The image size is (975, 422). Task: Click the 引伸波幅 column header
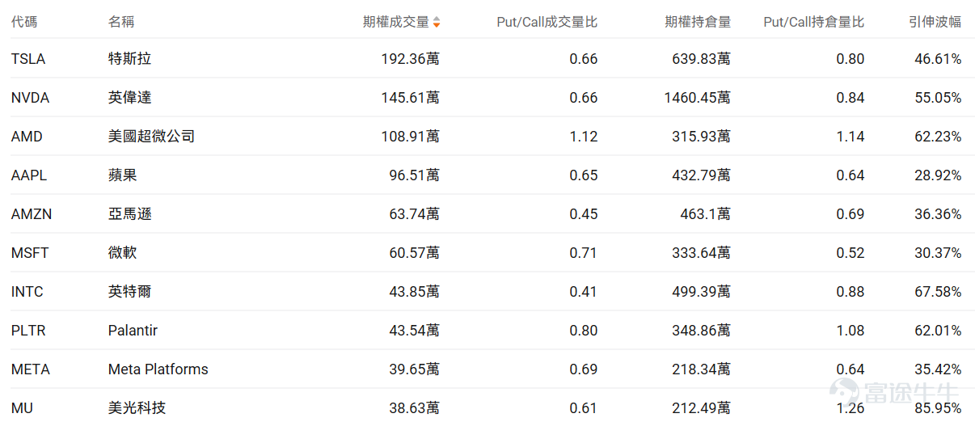(935, 22)
